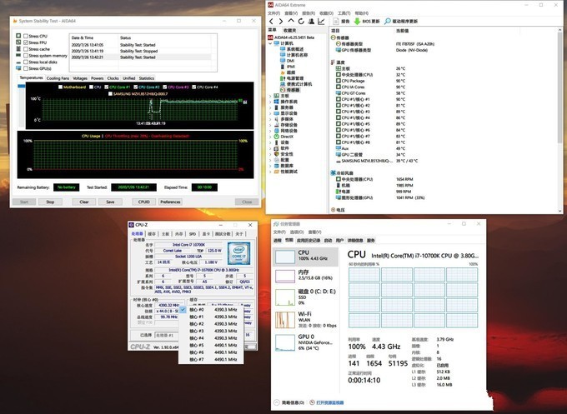Select 核心 #5 in CPU-Z core menu
This screenshot has width=567, height=414.
click(x=211, y=345)
